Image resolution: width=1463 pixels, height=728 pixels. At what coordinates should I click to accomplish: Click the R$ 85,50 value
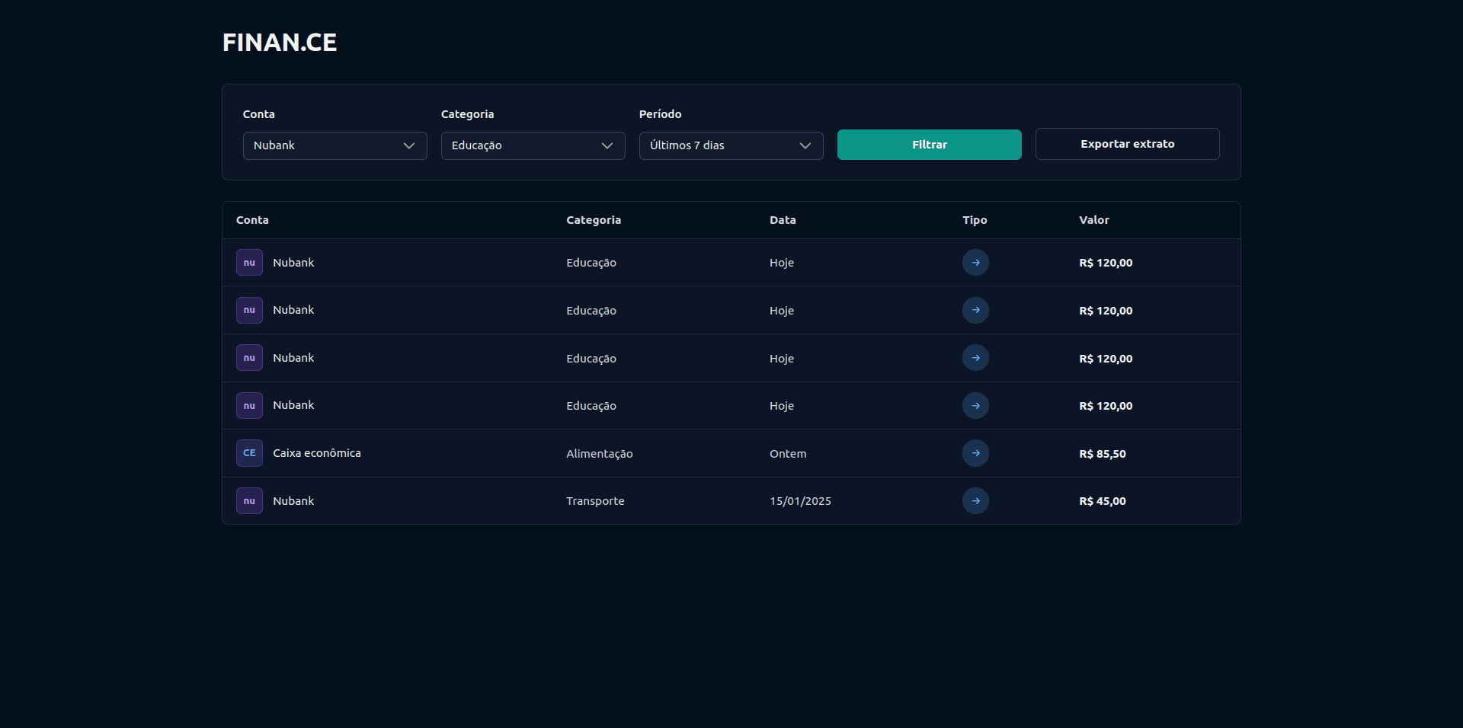(1103, 454)
